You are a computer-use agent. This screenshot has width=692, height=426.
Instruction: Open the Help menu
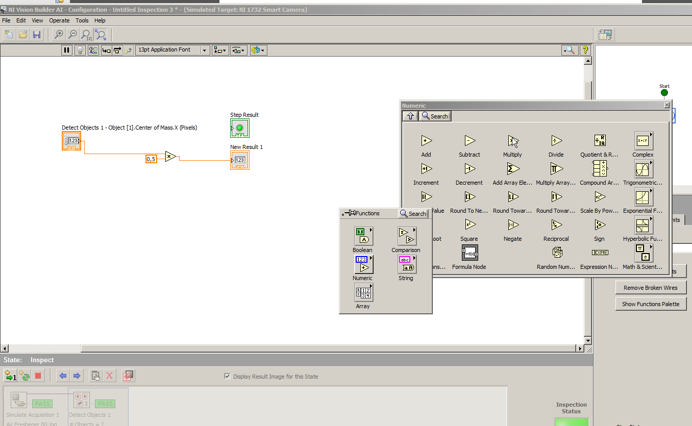[x=100, y=20]
